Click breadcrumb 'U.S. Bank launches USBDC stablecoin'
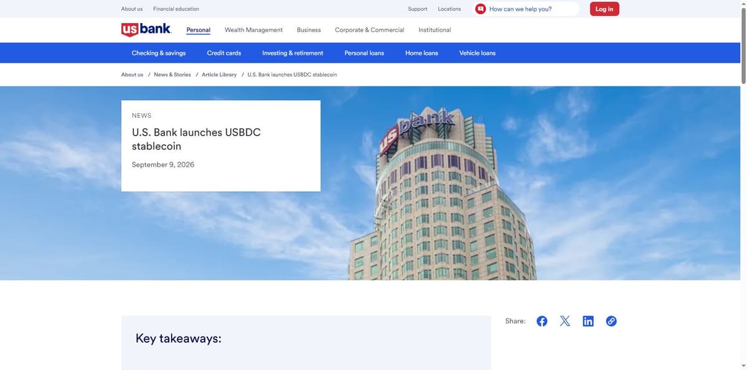Viewport: 747px width, 370px height. point(292,75)
